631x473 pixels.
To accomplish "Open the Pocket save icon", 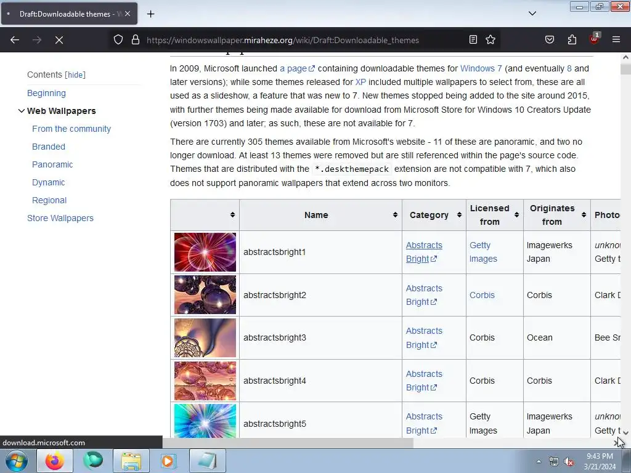I will (x=549, y=39).
